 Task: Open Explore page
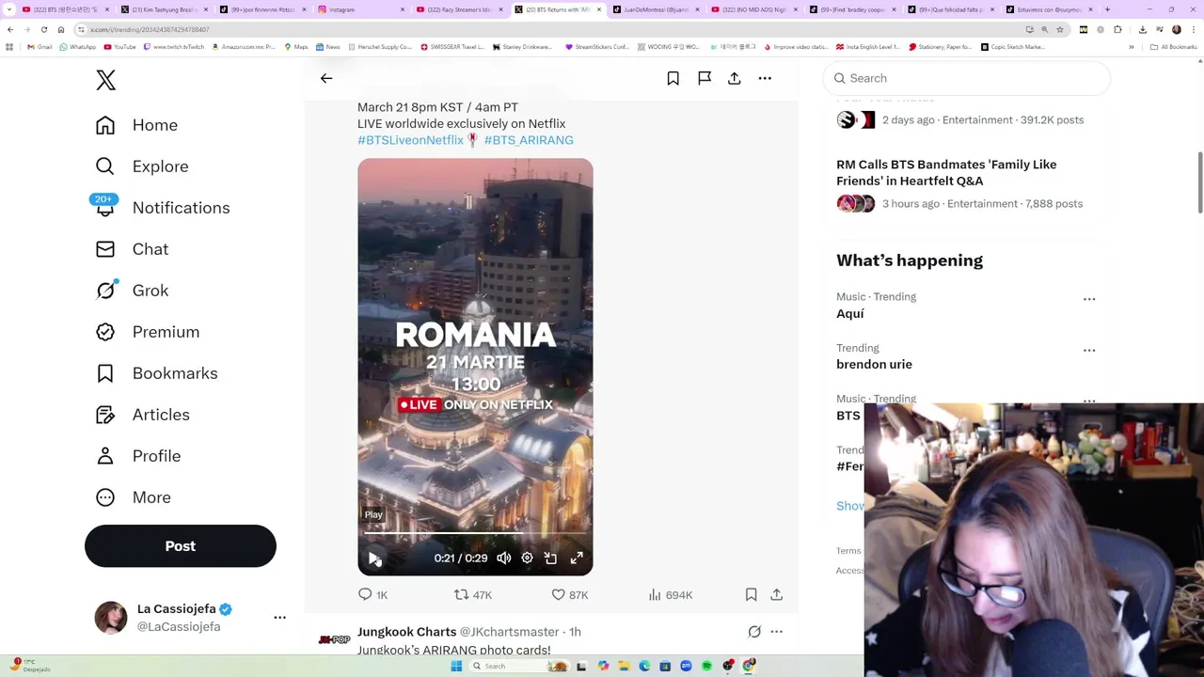pos(142,166)
